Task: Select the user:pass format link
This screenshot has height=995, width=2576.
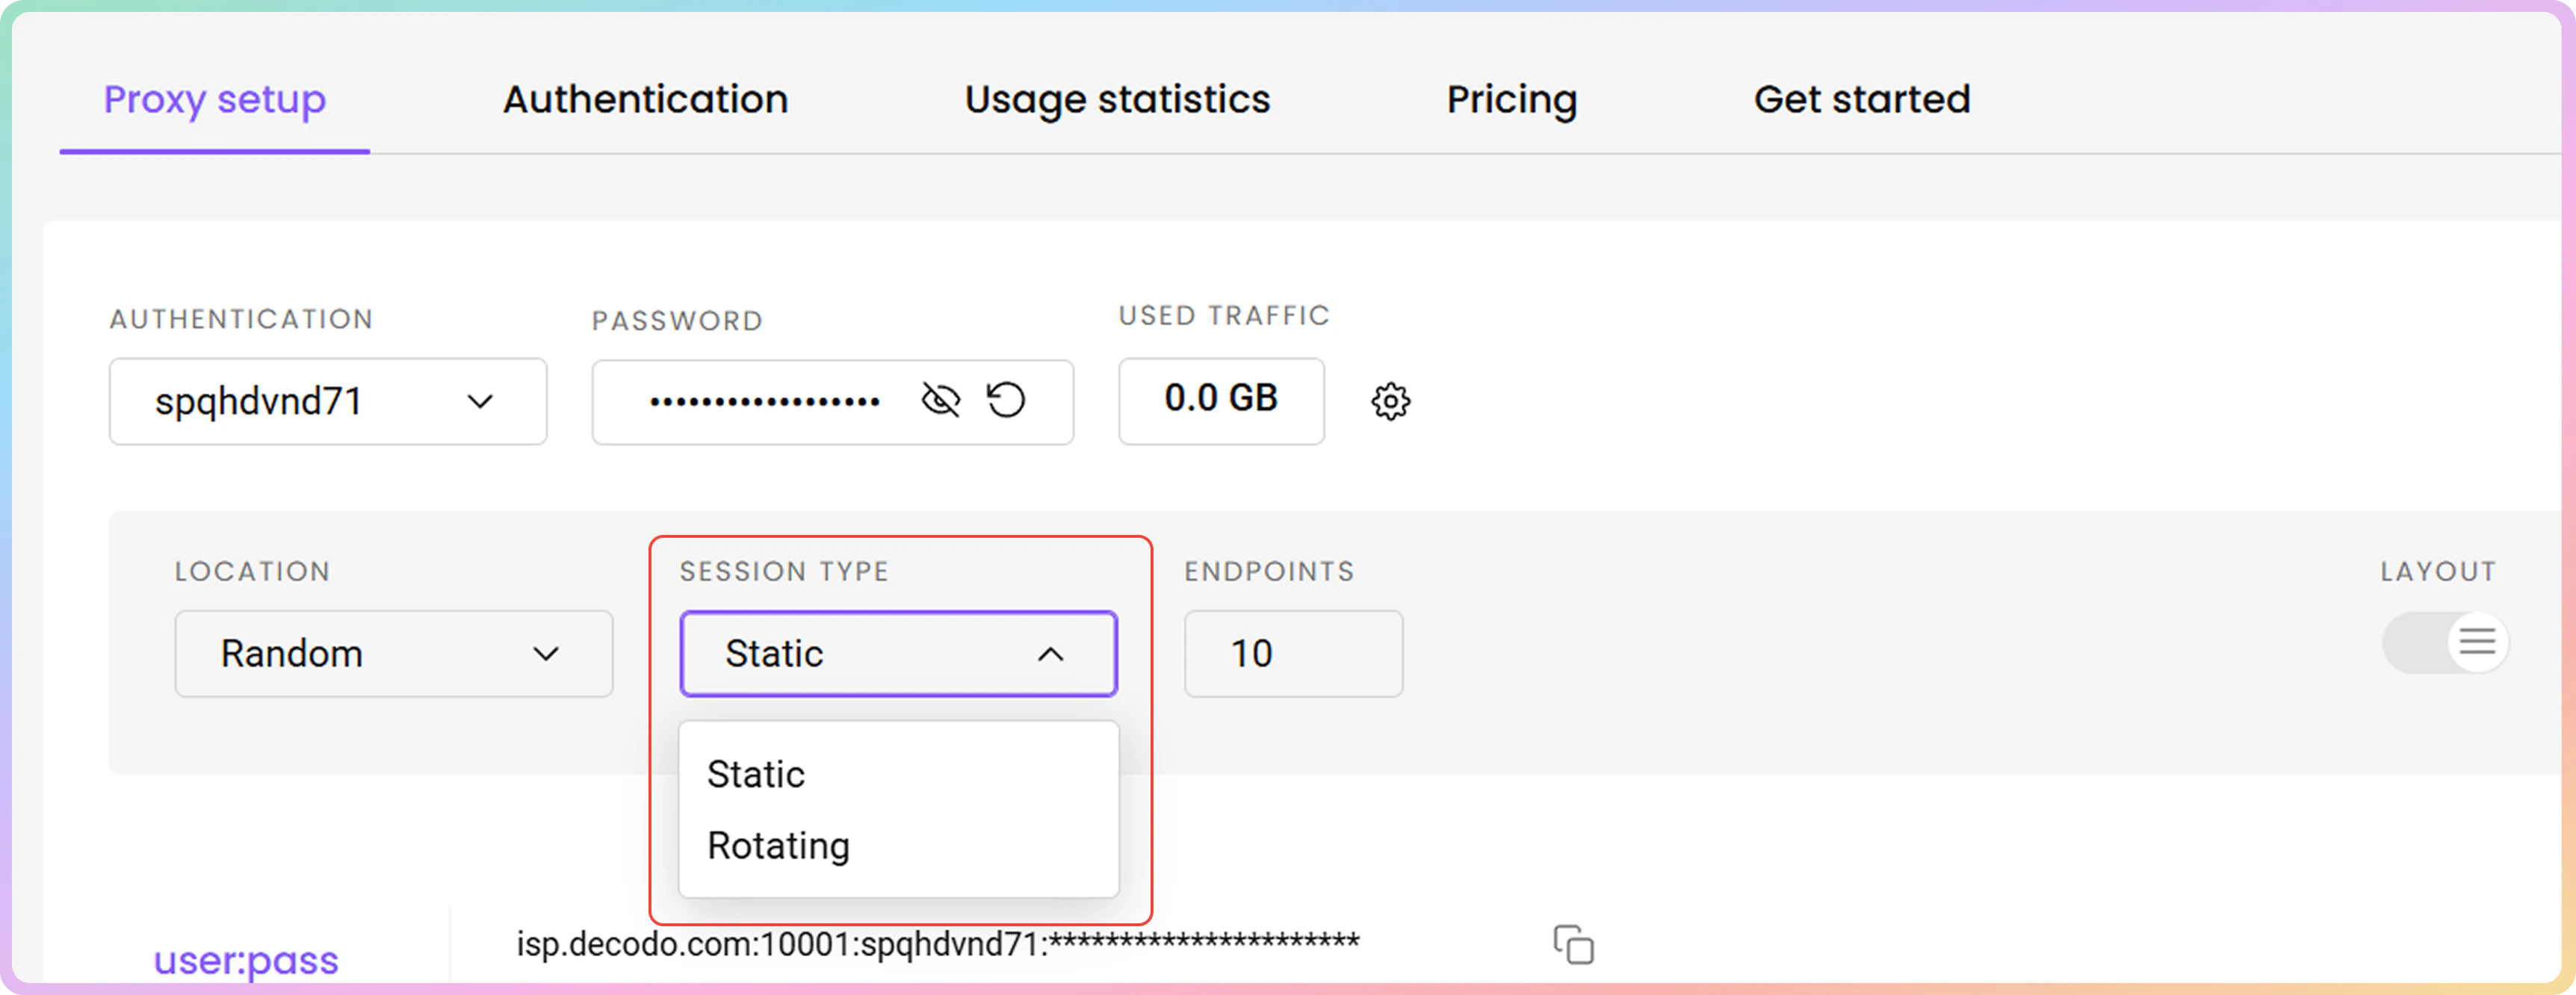Action: pos(246,960)
